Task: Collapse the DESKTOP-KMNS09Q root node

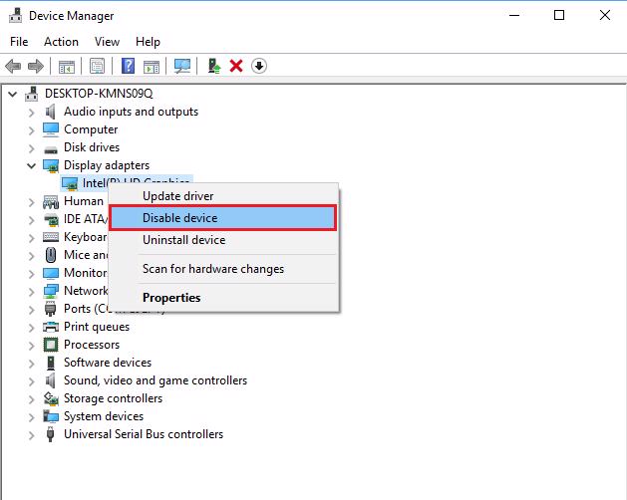Action: tap(13, 94)
